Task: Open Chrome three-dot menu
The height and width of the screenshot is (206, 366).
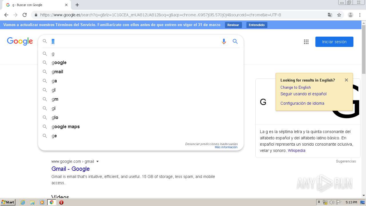Action: click(x=360, y=15)
